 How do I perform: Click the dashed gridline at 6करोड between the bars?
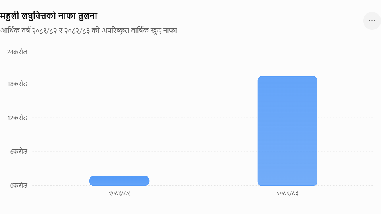203,152
